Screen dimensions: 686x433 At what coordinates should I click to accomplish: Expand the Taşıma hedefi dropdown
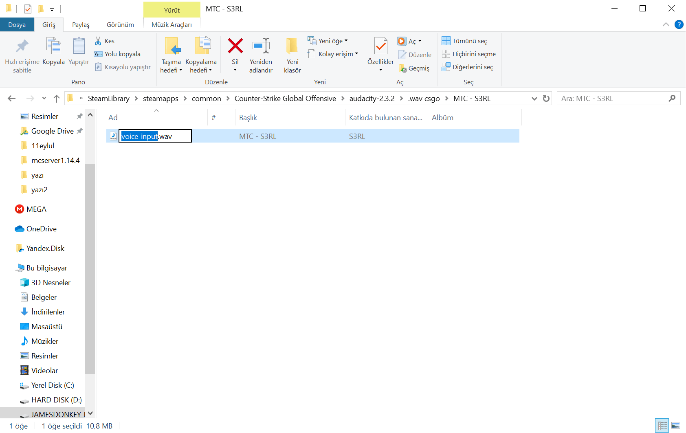(171, 70)
